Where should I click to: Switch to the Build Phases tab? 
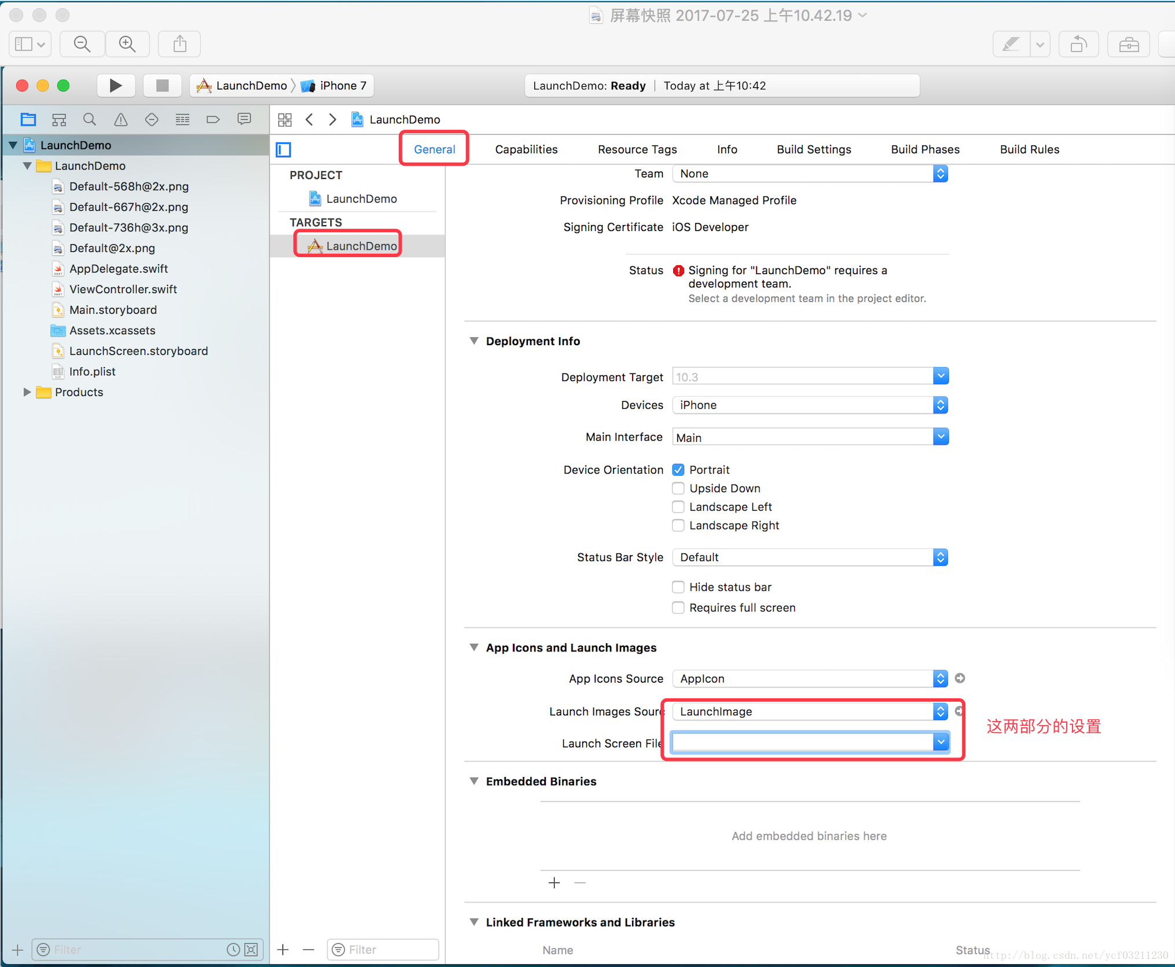point(925,149)
